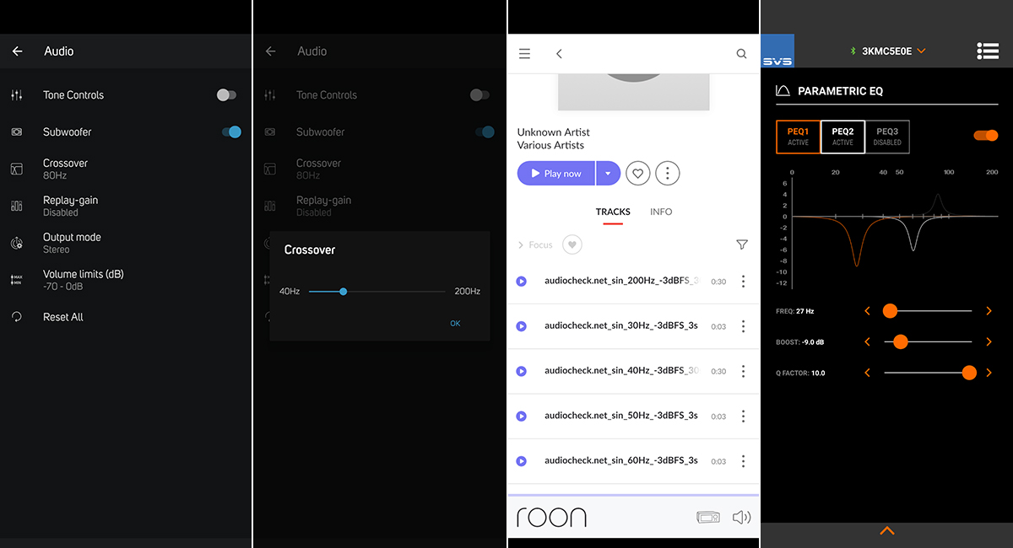Toggle Tone Controls switch in active Audio screen
The height and width of the screenshot is (548, 1013).
(x=226, y=95)
